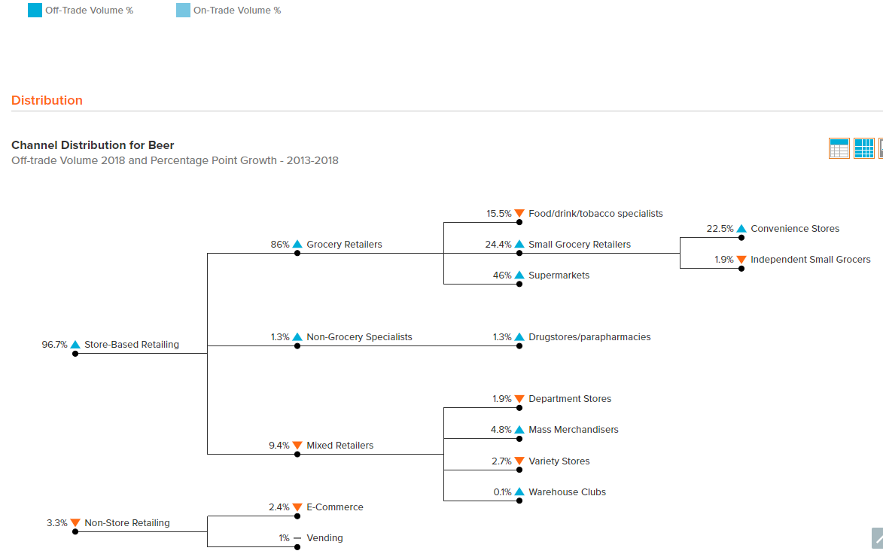Select the Drugstores/parapharmacies node label
This screenshot has height=560, width=883.
pos(589,337)
